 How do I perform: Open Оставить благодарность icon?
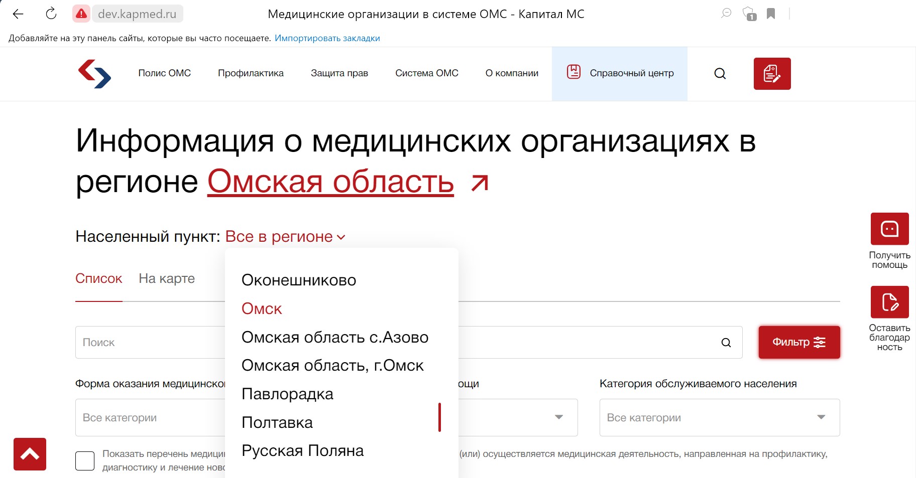(889, 302)
